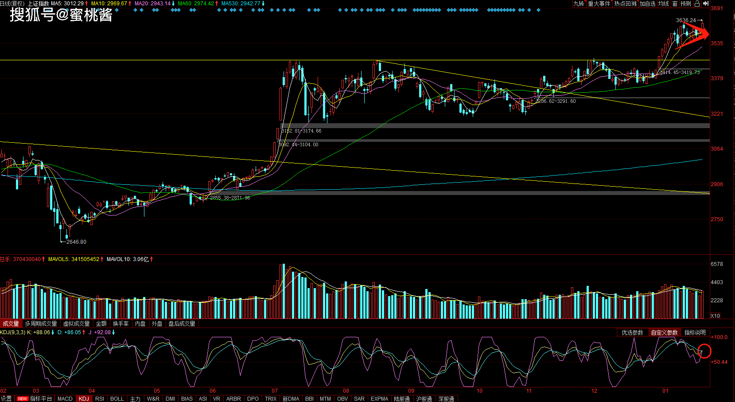Switch to the OBV indicator
This screenshot has height=402, width=735.
(342, 399)
